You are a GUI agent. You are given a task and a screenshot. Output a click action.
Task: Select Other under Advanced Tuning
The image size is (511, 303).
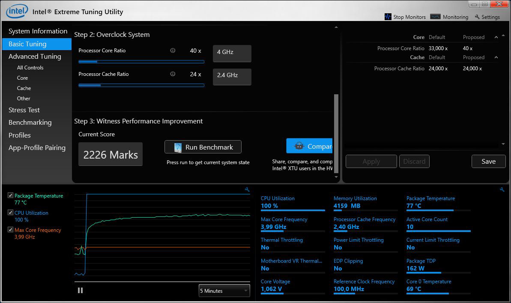pyautogui.click(x=24, y=99)
